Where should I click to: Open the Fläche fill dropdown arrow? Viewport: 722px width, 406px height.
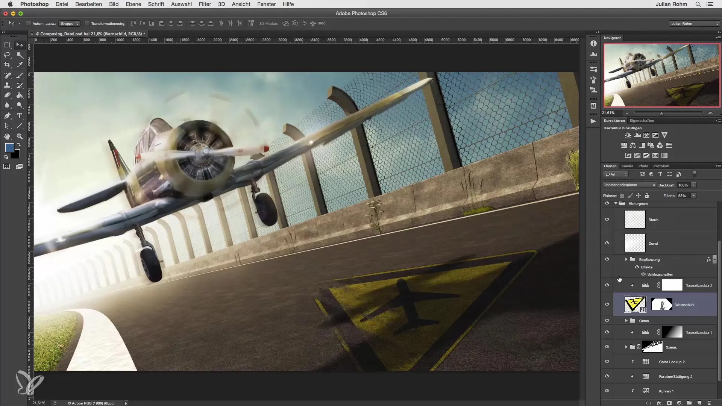pos(694,195)
